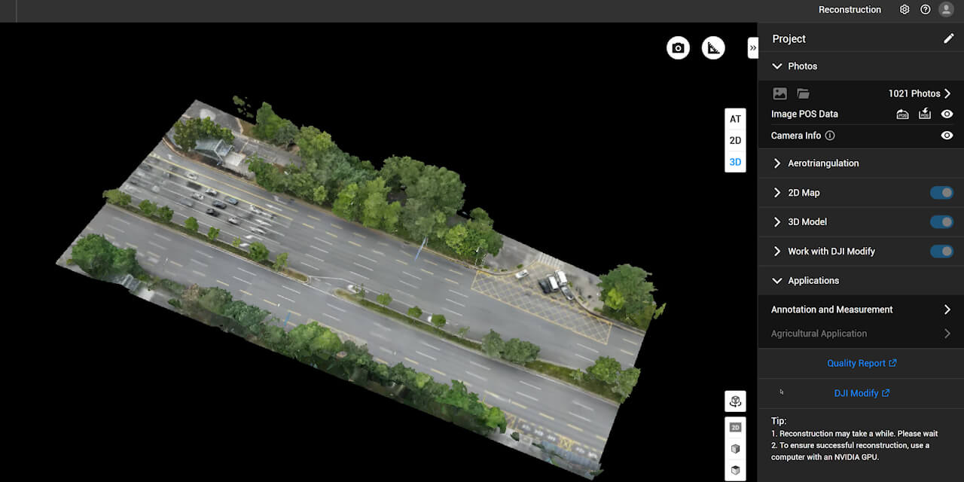
Task: Open the Quality Report link
Action: (x=861, y=363)
